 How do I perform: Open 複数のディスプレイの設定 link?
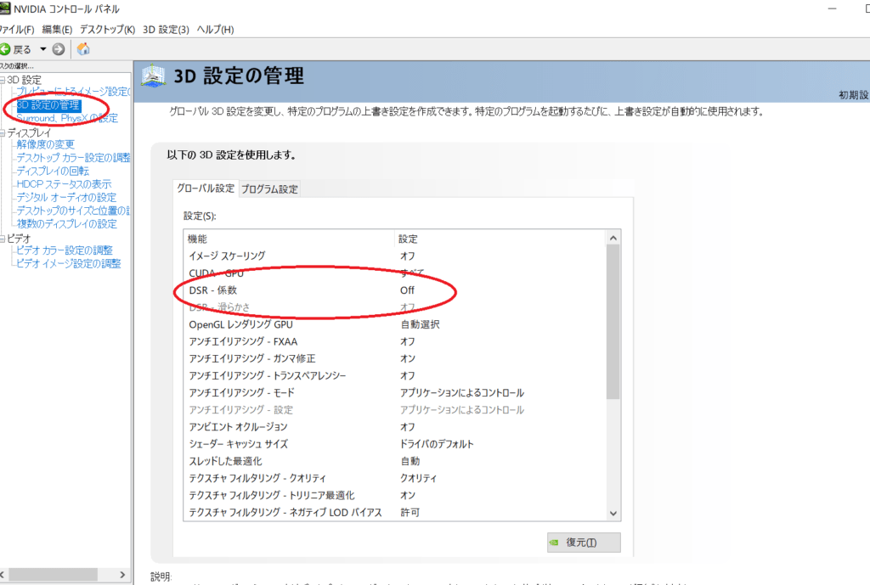click(x=66, y=224)
